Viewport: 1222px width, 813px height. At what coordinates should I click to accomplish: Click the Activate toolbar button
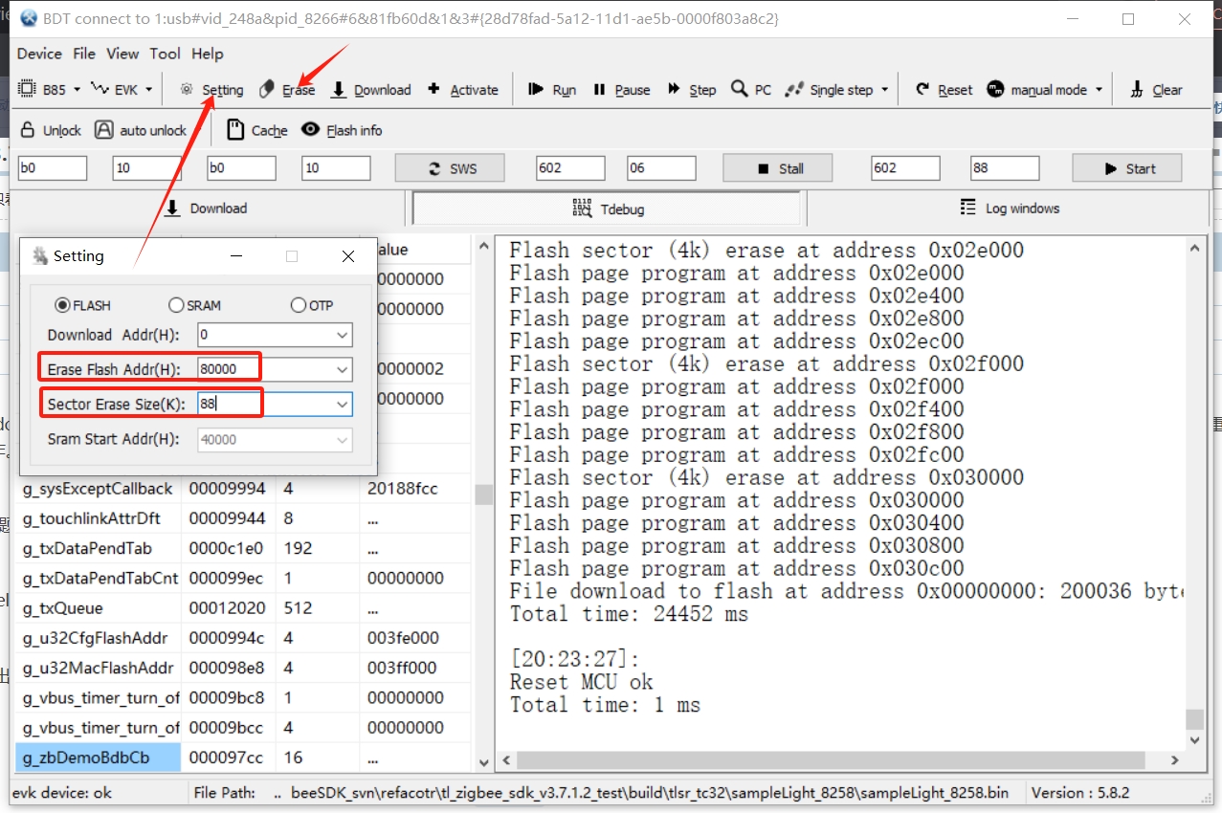462,90
